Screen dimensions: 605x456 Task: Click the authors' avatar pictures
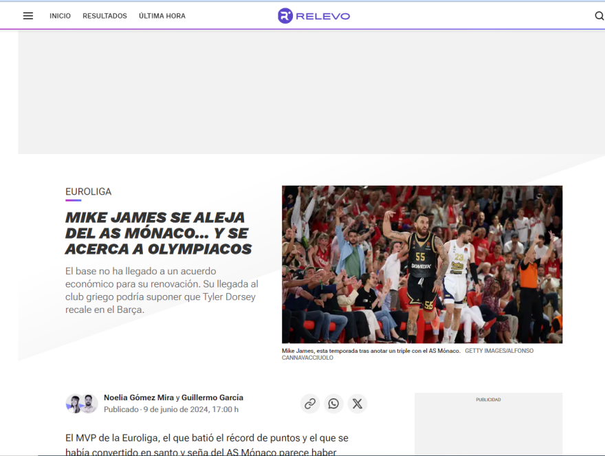pyautogui.click(x=81, y=404)
